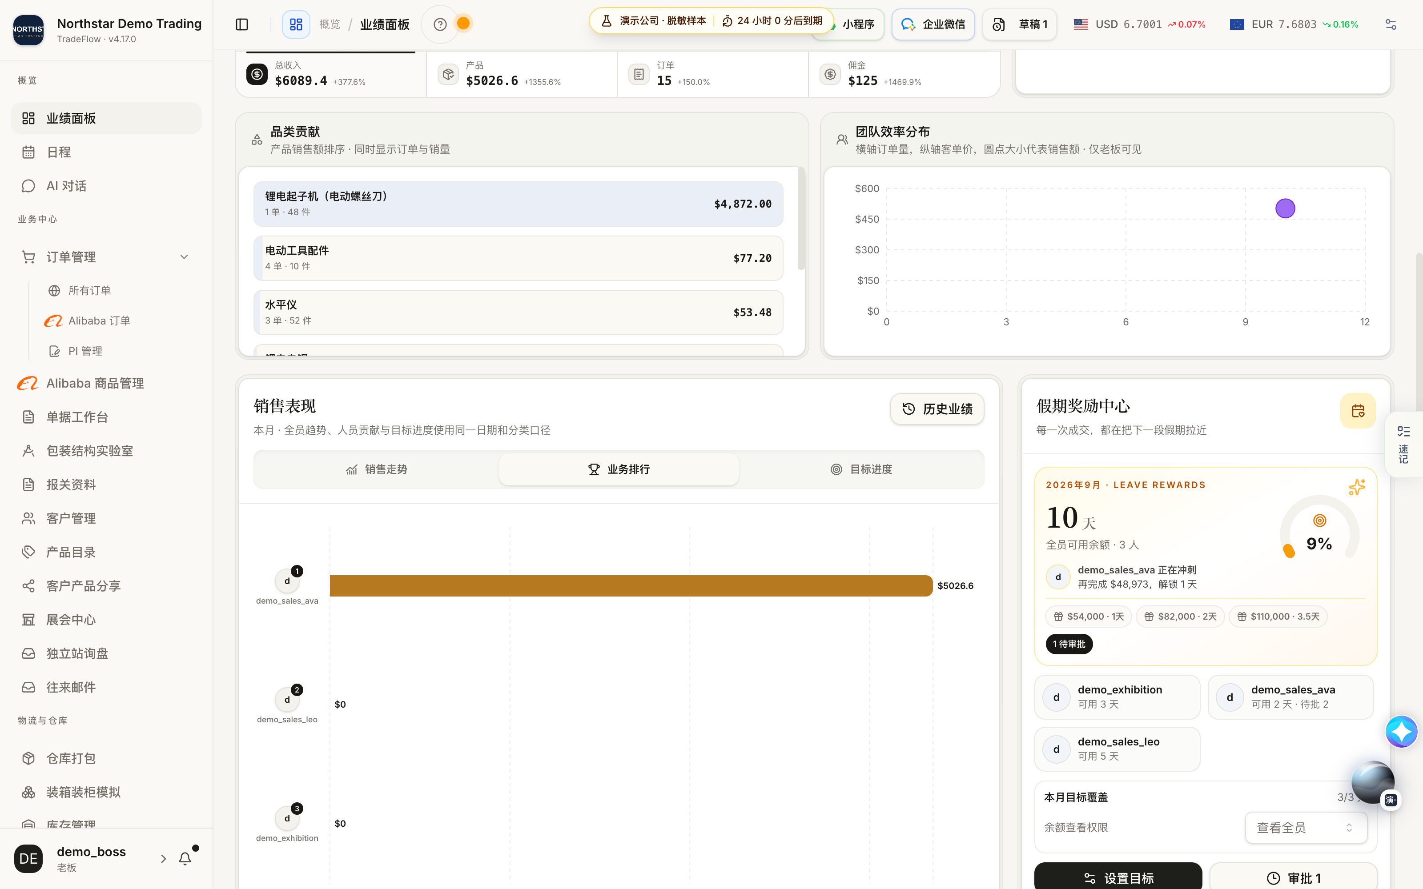Screen dimensions: 1423x889
Task: Click the category contribution list scrollbar
Action: 801,219
